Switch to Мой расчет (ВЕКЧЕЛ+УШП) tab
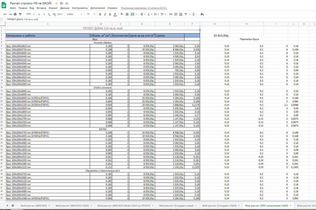This screenshot has height=210, width=316. [73, 205]
